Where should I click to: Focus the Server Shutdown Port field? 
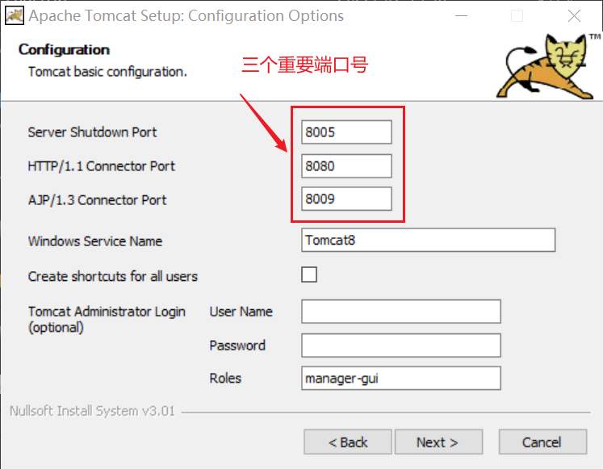346,132
